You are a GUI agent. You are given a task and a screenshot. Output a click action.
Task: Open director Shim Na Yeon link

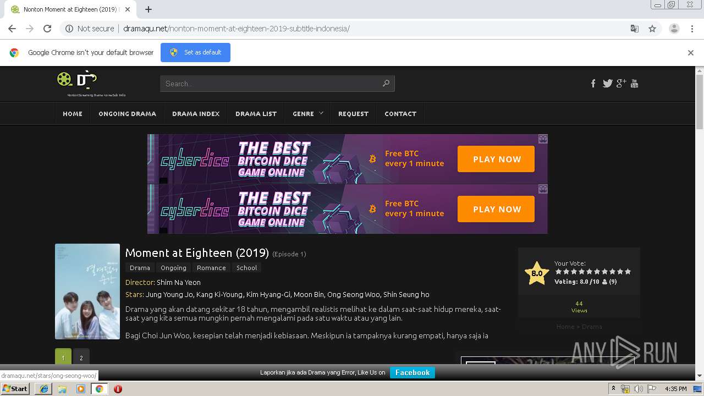point(179,282)
